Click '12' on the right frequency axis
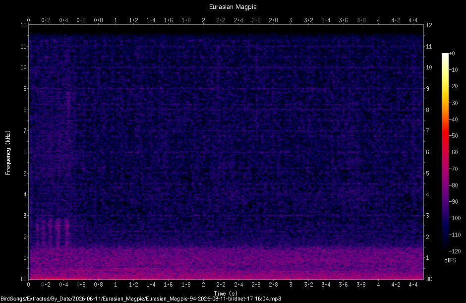 [429, 25]
